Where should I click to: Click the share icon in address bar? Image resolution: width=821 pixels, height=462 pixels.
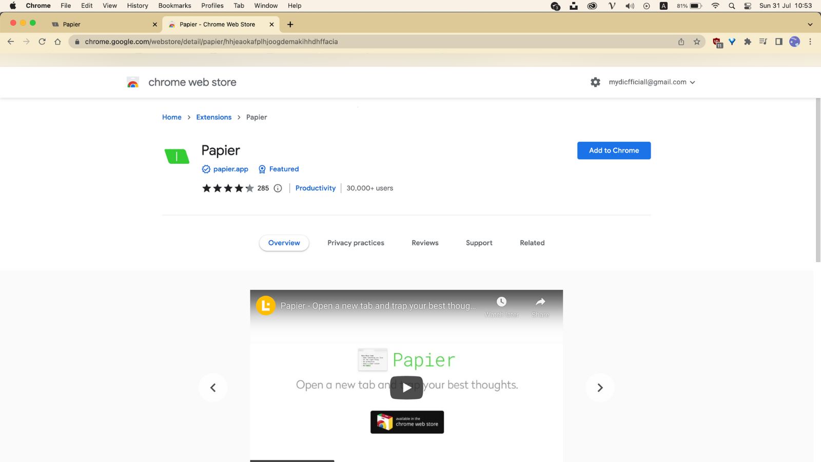(x=681, y=42)
